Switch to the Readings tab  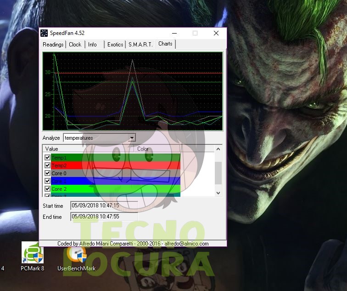(53, 45)
